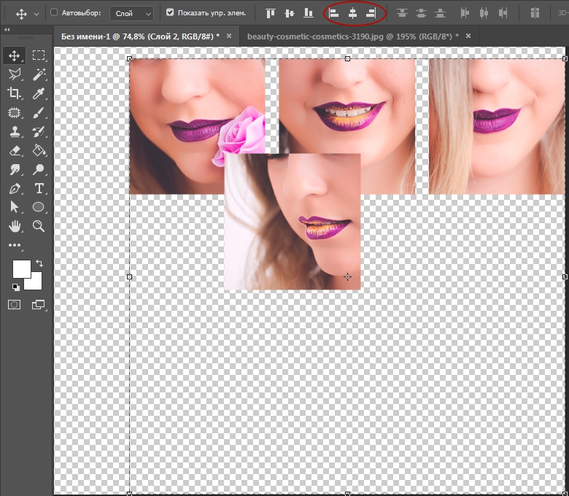Click the top-center transform handle
This screenshot has width=569, height=496.
click(x=347, y=59)
